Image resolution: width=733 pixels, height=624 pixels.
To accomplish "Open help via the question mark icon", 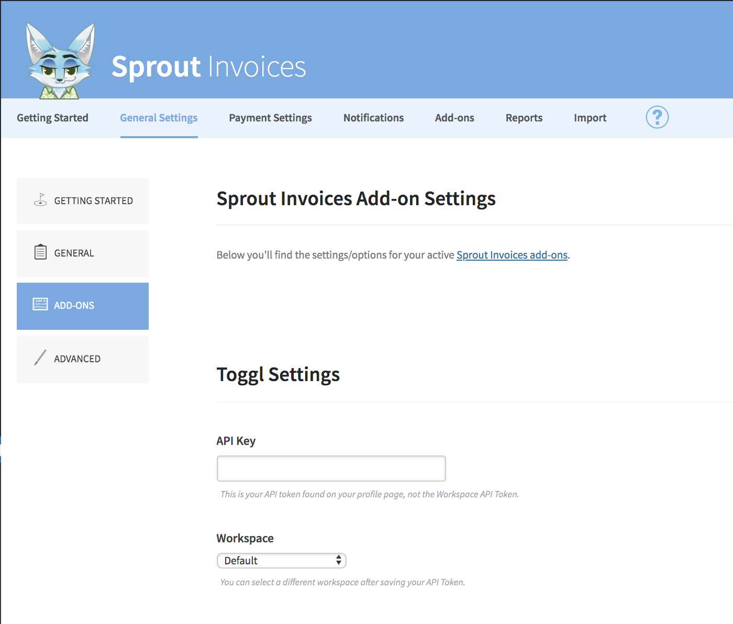I will [657, 117].
